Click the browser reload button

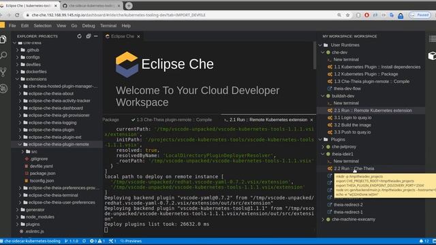[17, 15]
